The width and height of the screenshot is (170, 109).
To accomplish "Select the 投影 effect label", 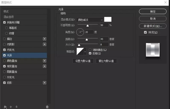I will [x=10, y=83].
